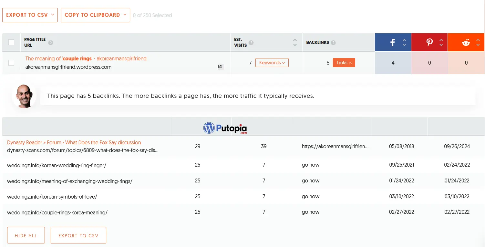The width and height of the screenshot is (485, 247).
Task: Click value 39 in Dynasty Reader row
Action: [264, 146]
